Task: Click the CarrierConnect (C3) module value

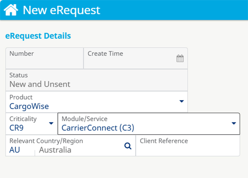Action: pos(98,128)
